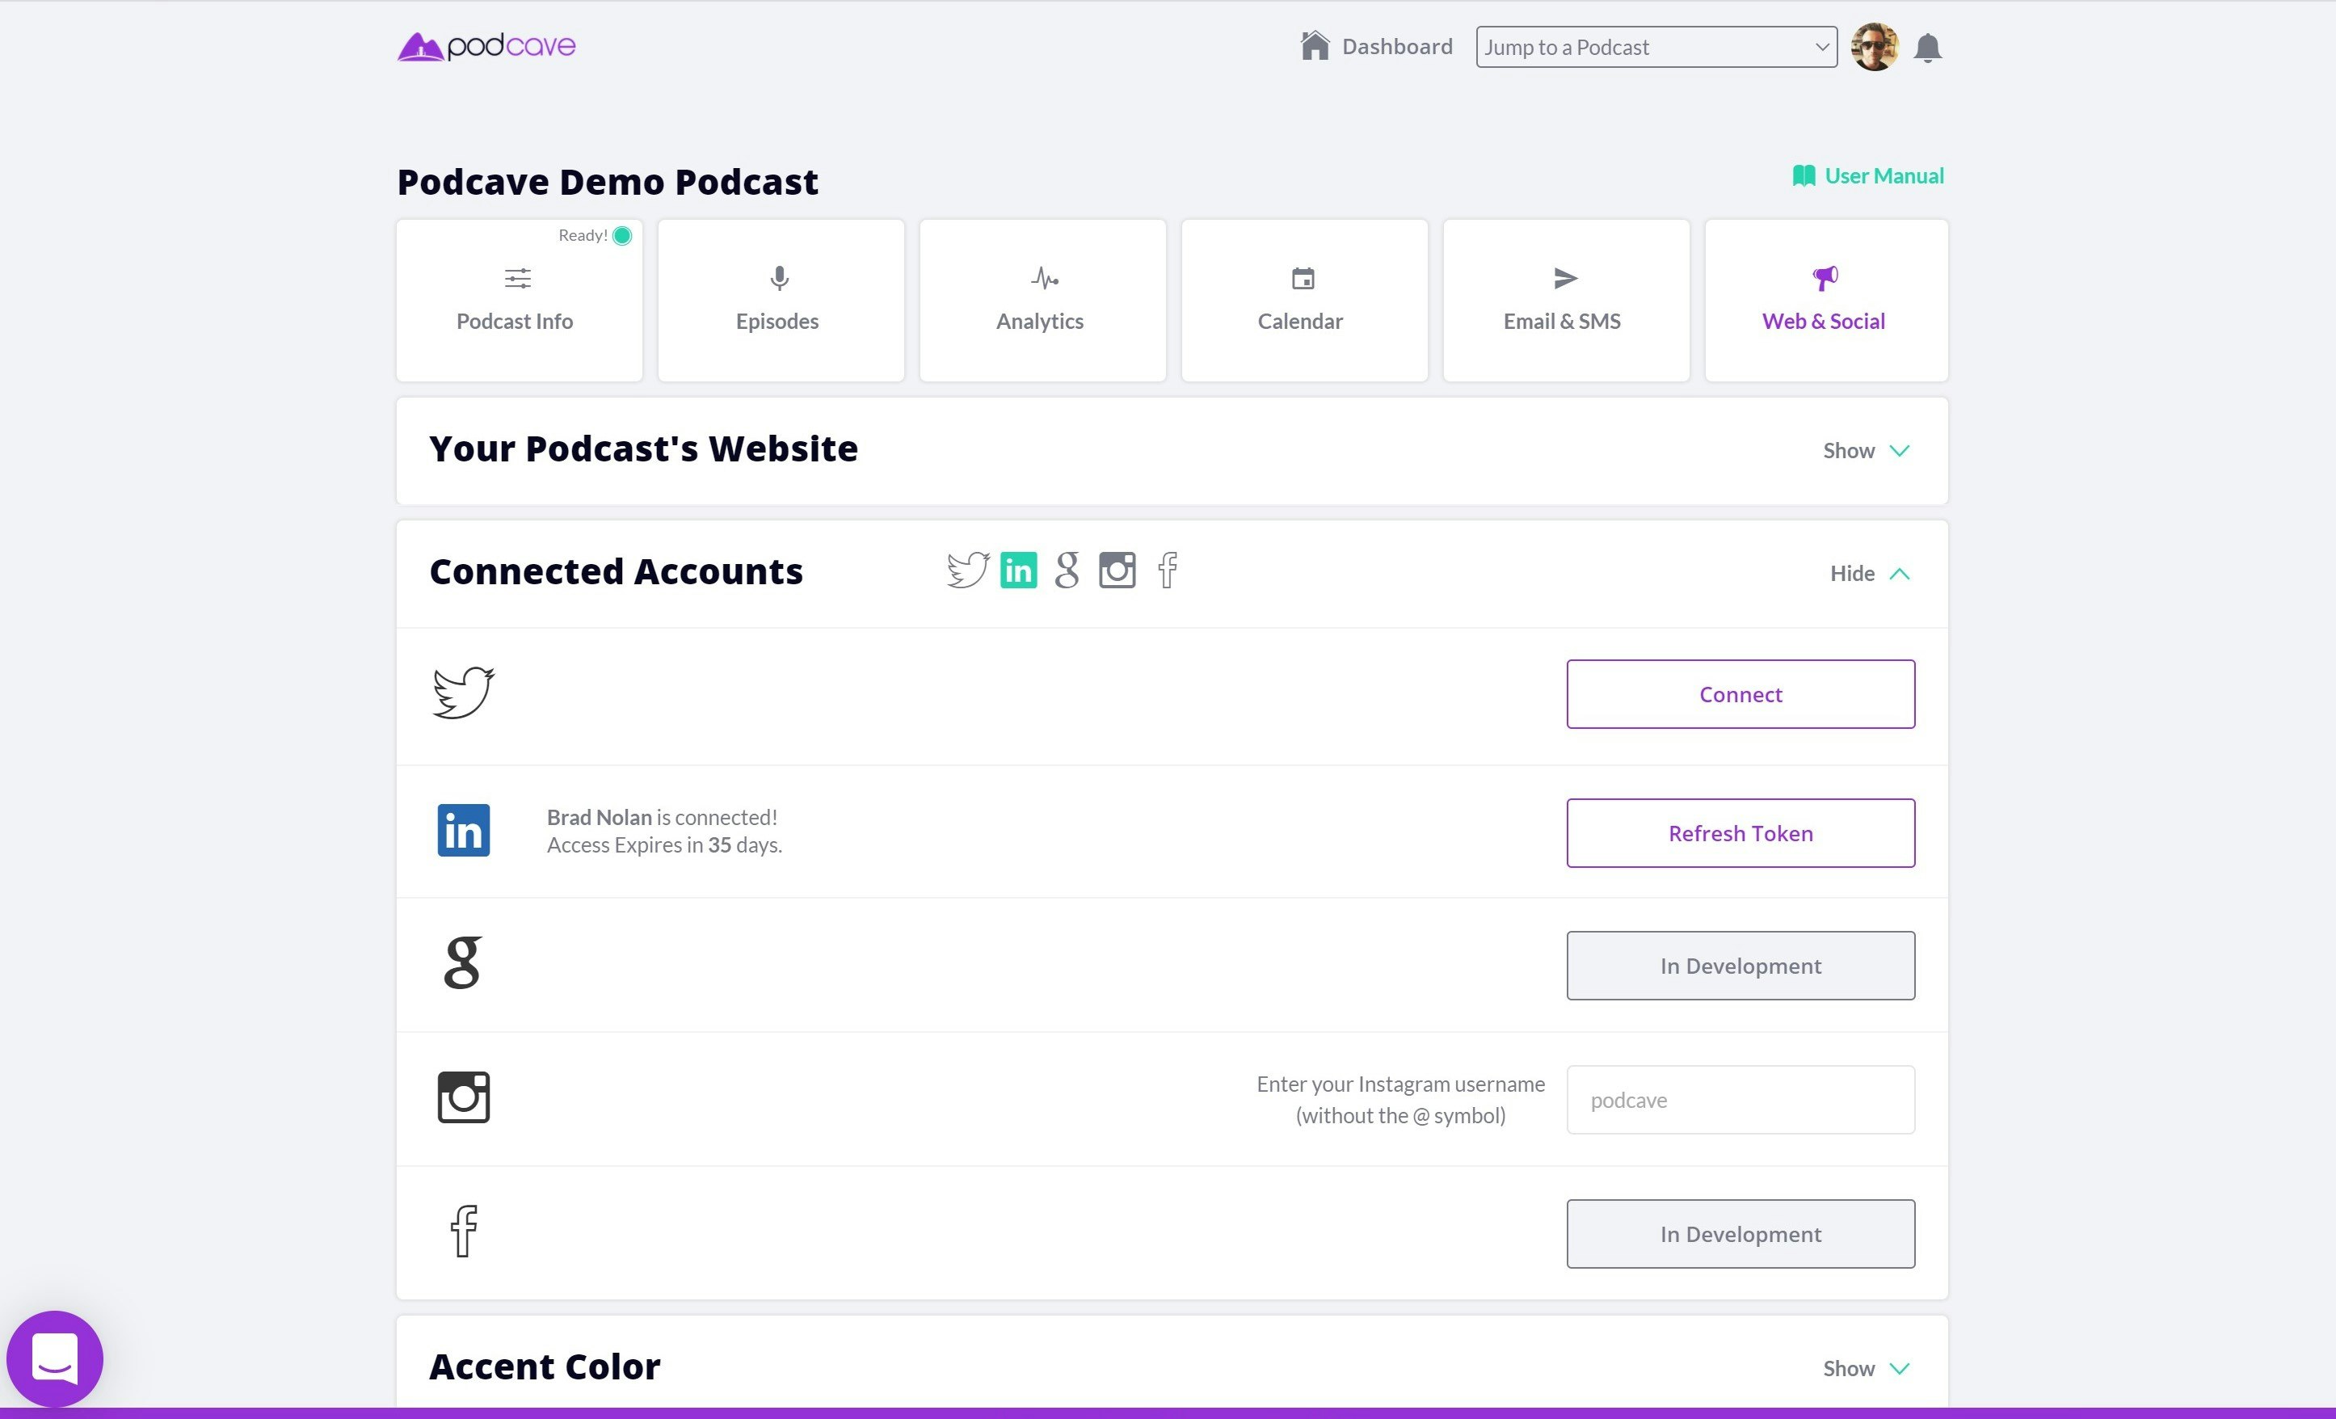
Task: Show the Your Podcast's Website section
Action: point(1865,451)
